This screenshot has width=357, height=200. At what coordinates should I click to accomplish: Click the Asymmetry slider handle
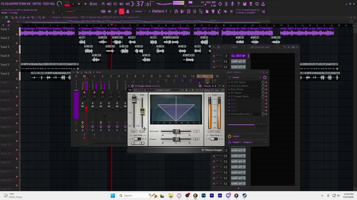tap(176, 131)
